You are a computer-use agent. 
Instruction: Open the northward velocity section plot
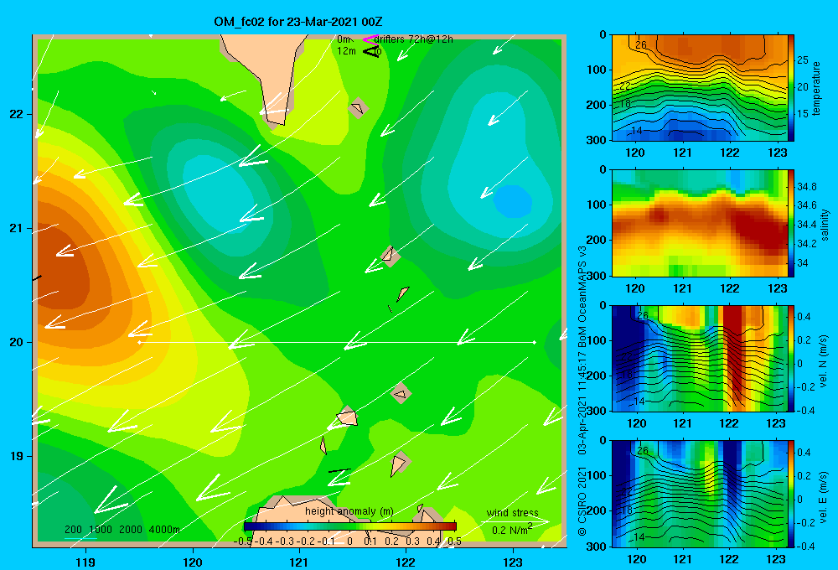point(699,359)
